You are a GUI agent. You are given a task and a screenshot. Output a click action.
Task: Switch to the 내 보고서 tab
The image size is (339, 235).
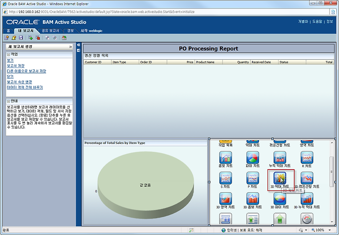click(25, 31)
